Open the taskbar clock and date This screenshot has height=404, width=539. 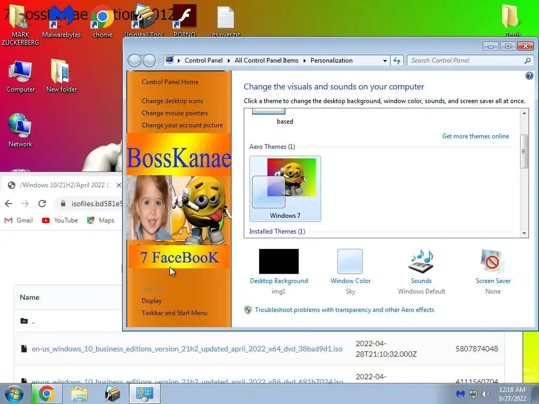[x=512, y=393]
